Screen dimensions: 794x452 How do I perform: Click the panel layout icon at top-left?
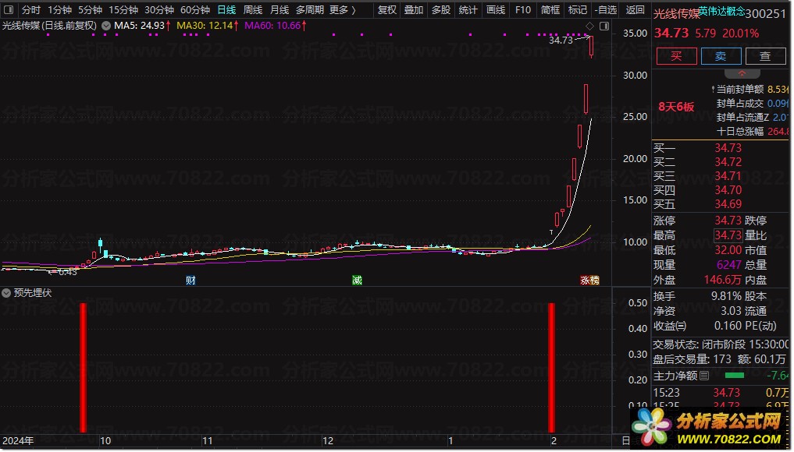[9, 9]
